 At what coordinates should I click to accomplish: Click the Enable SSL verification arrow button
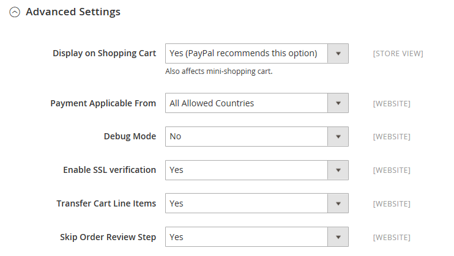coord(338,170)
